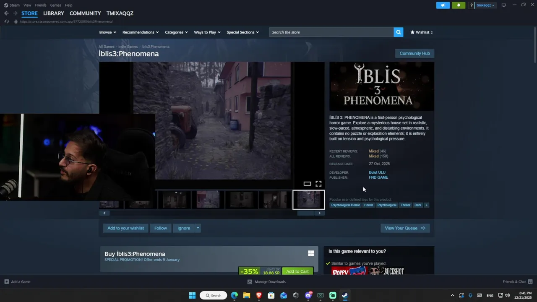Click the Community Hub button

click(414, 53)
